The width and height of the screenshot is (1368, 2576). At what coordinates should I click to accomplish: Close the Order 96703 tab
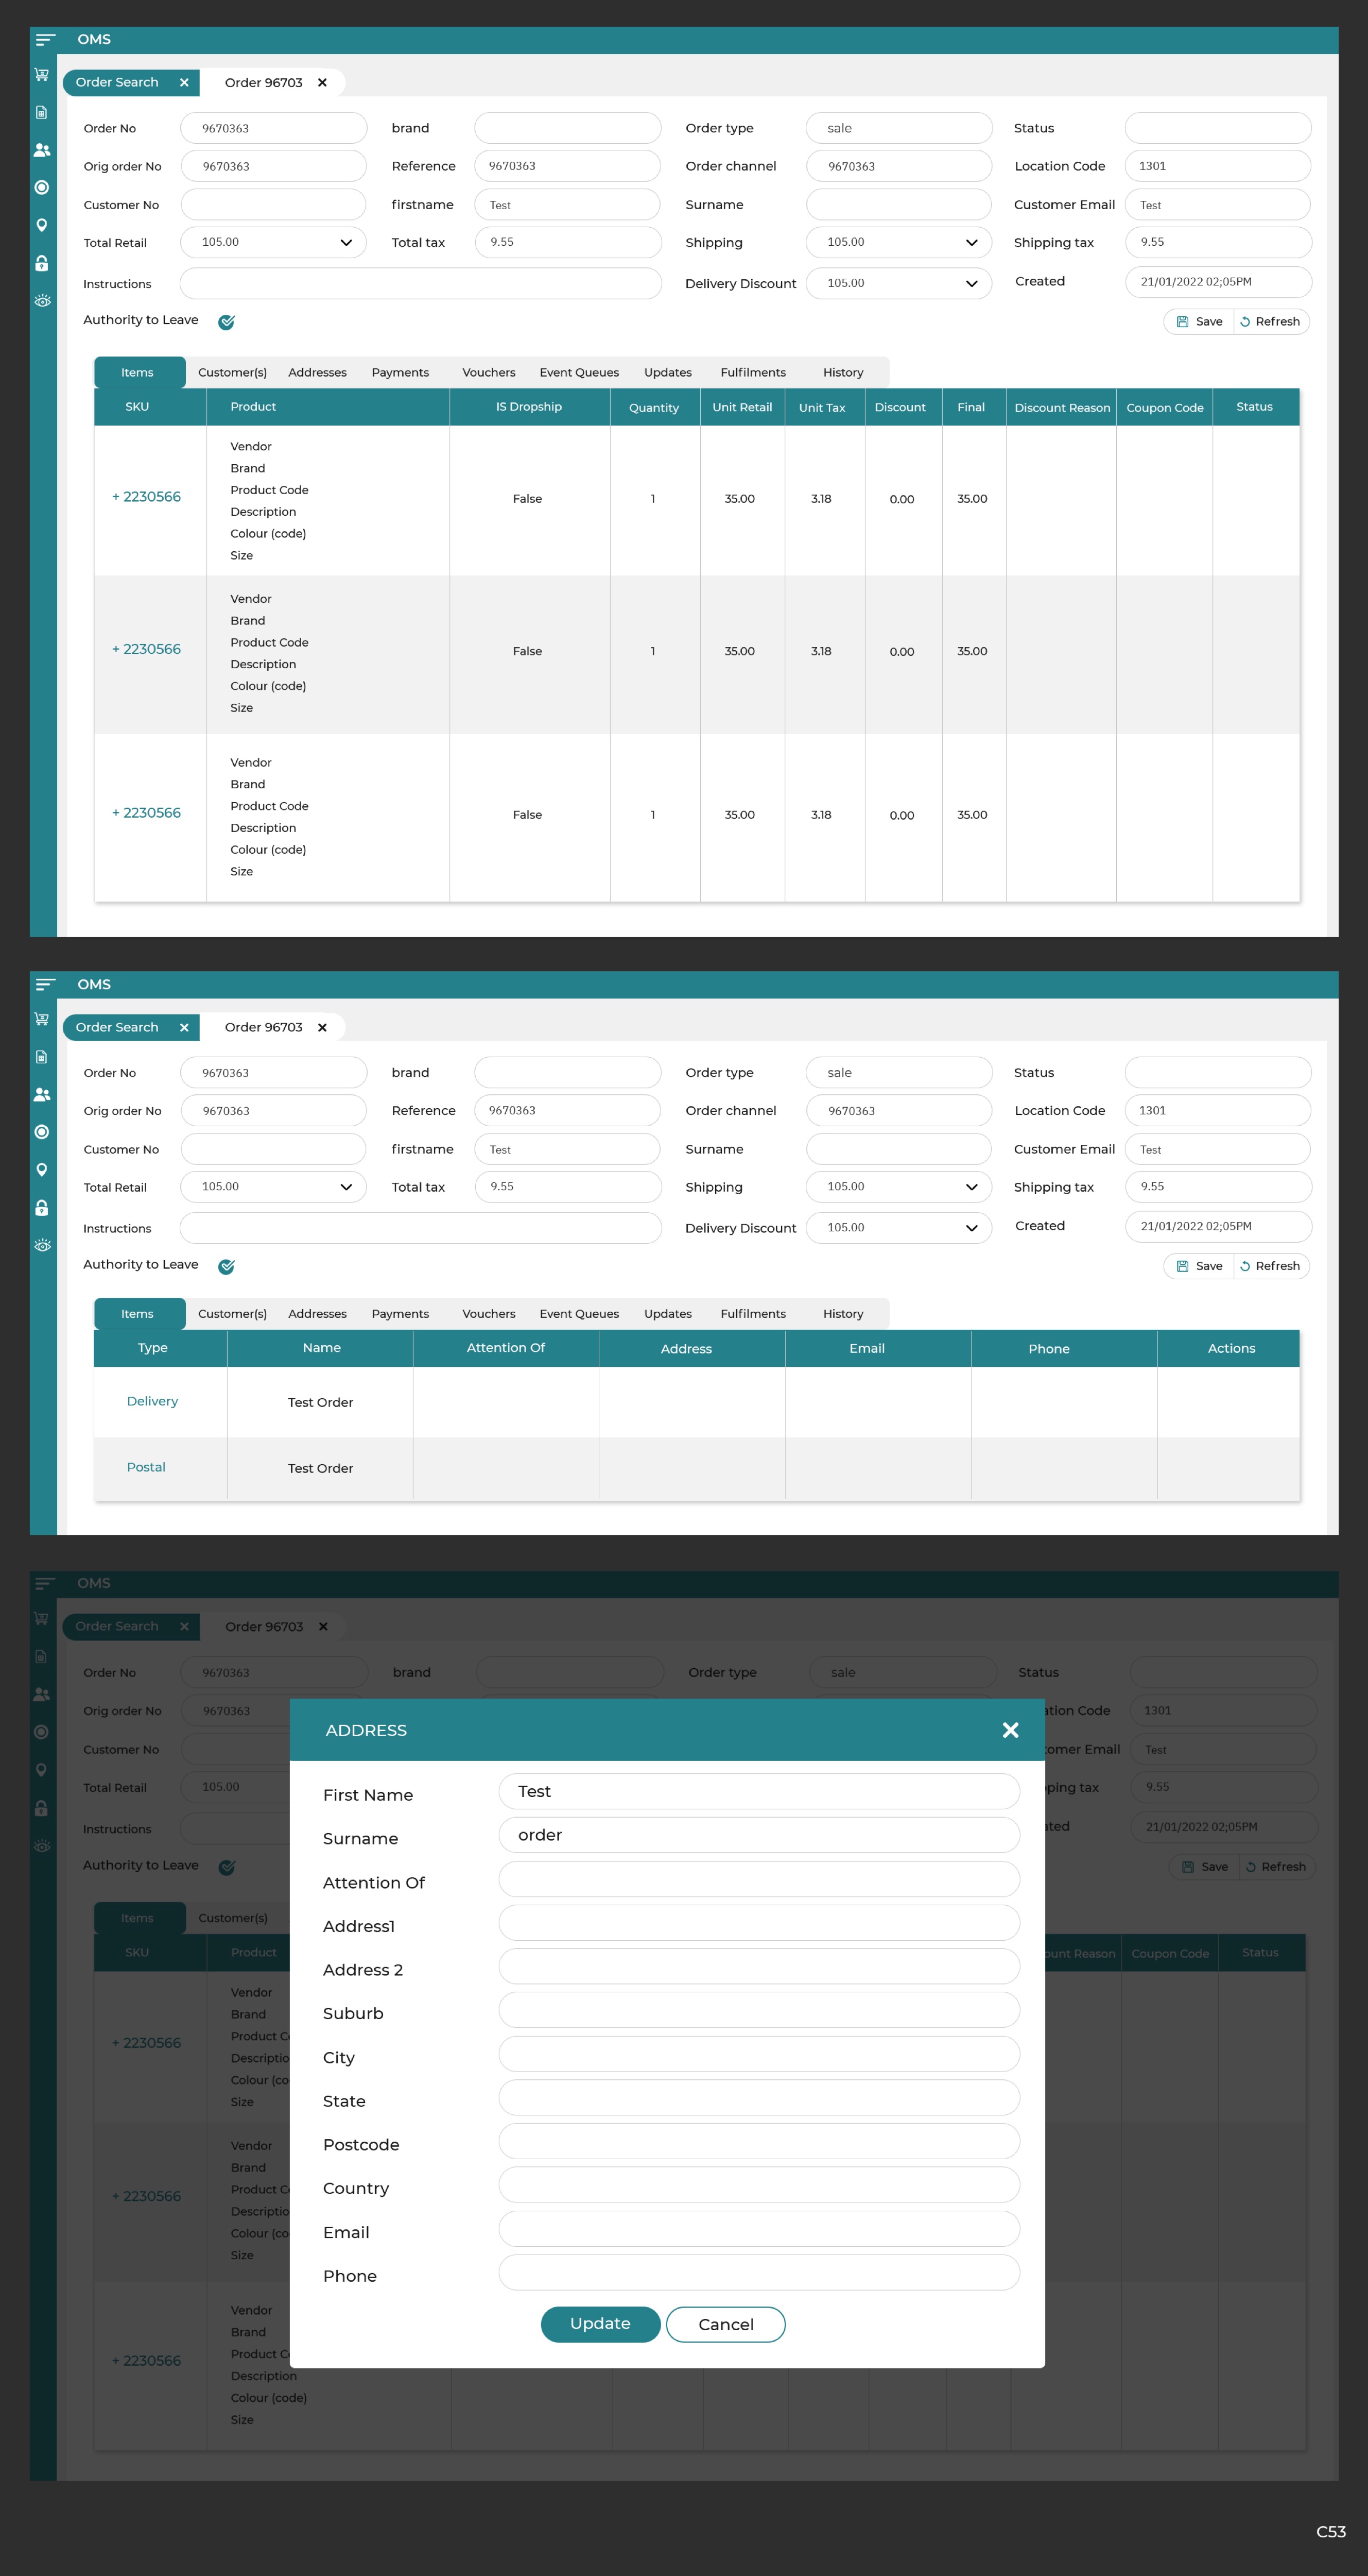click(x=322, y=83)
